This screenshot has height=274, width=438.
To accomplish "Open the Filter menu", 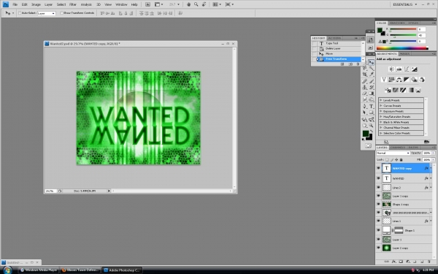I will coord(73,4).
